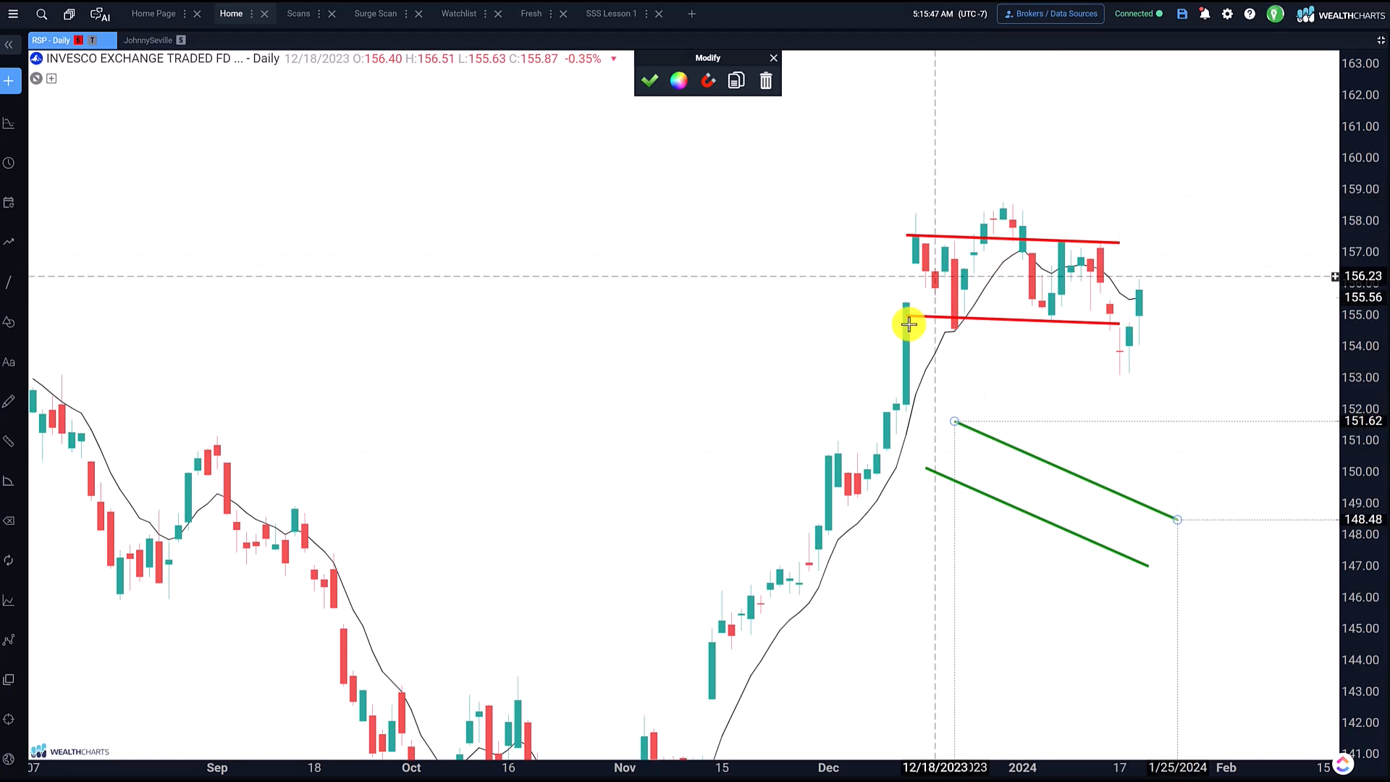Expand the indicator list plus box

[x=51, y=78]
